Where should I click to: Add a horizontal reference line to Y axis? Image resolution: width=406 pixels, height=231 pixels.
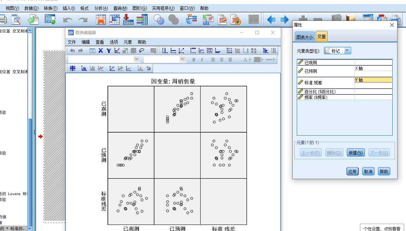tap(173, 51)
